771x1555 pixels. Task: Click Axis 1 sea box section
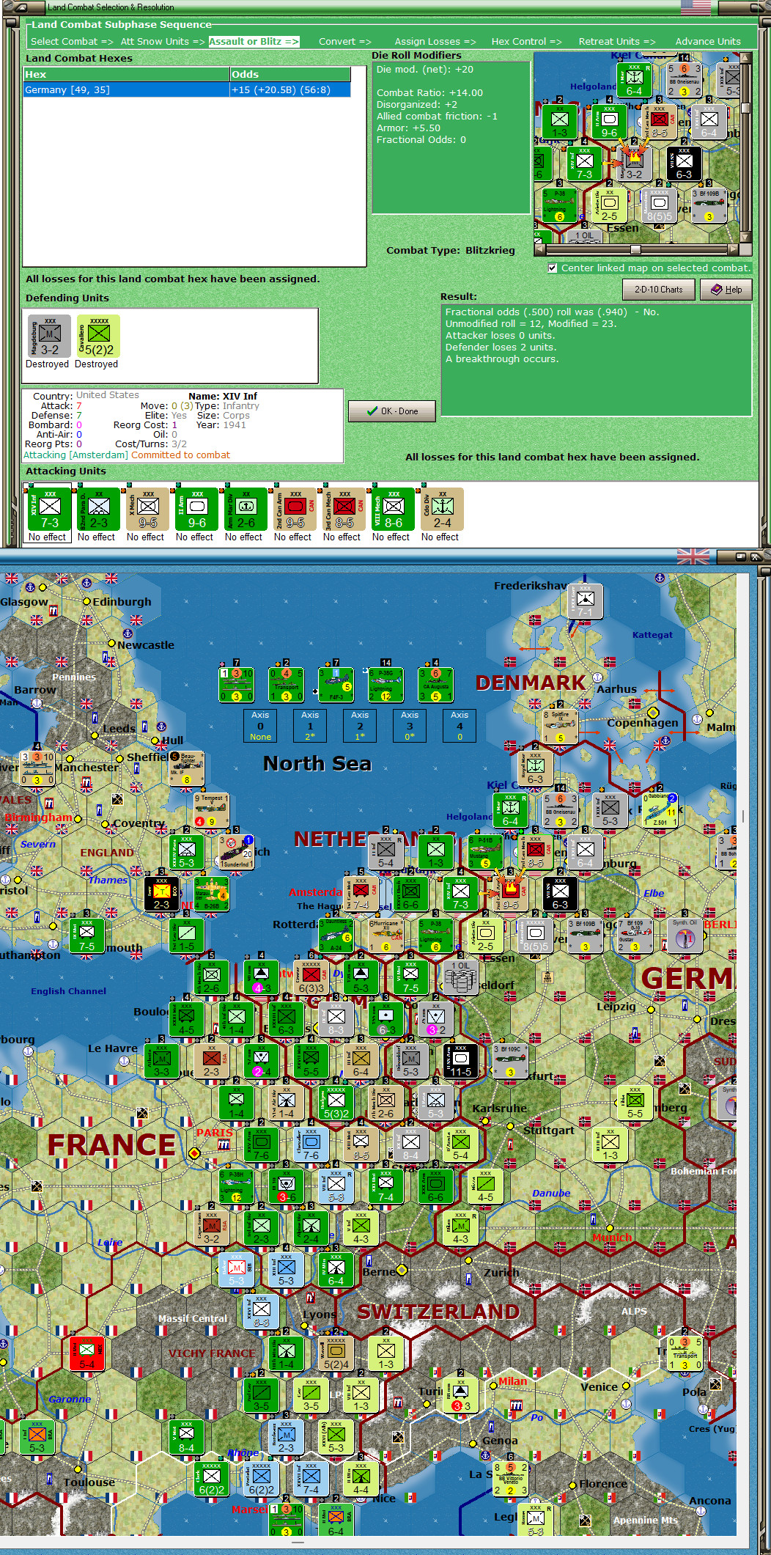[x=310, y=726]
